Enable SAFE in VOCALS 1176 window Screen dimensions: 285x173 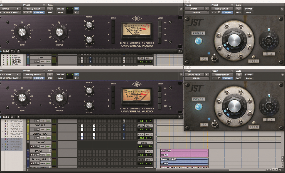[50, 12]
